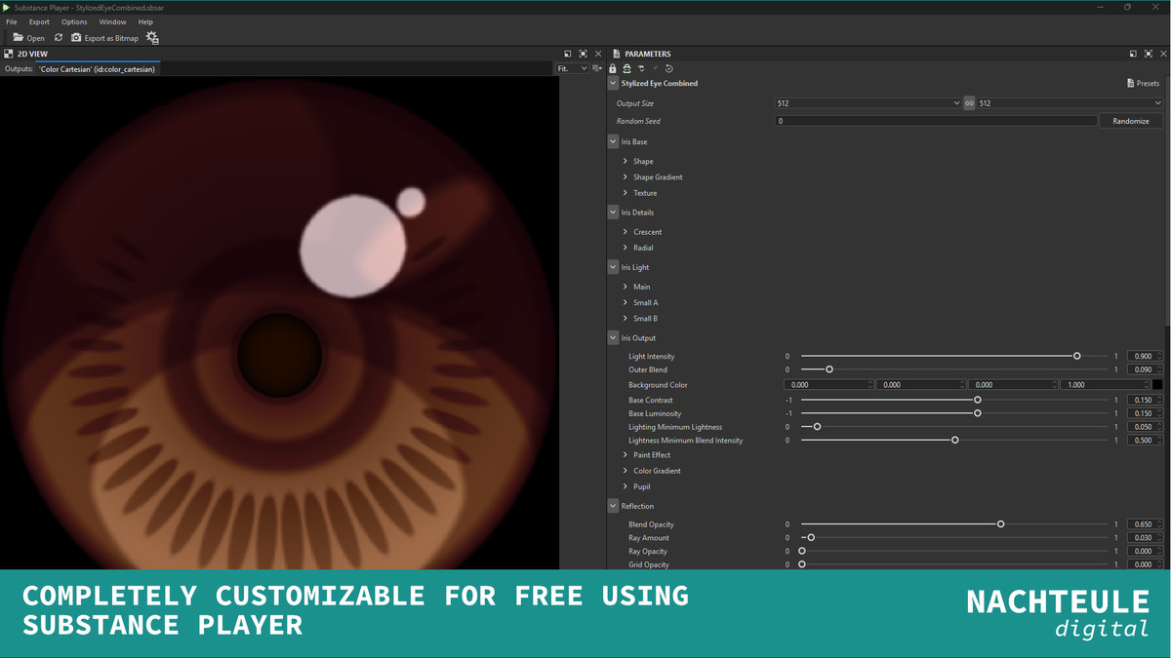Click the Base Contrast slider handle
The height and width of the screenshot is (658, 1171).
pyautogui.click(x=978, y=400)
